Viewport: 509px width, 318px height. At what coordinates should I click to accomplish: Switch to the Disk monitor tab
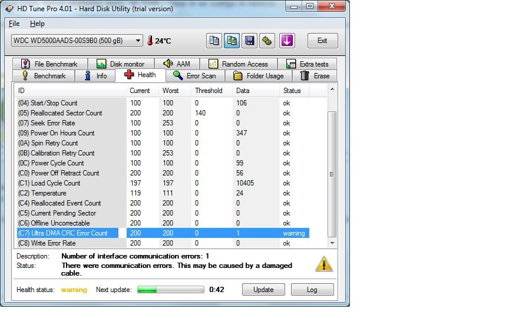click(121, 64)
